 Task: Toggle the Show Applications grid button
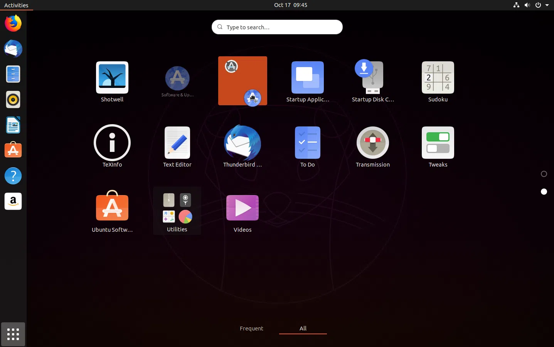click(x=13, y=334)
